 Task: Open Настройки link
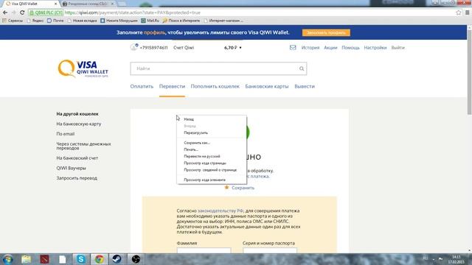375,47
